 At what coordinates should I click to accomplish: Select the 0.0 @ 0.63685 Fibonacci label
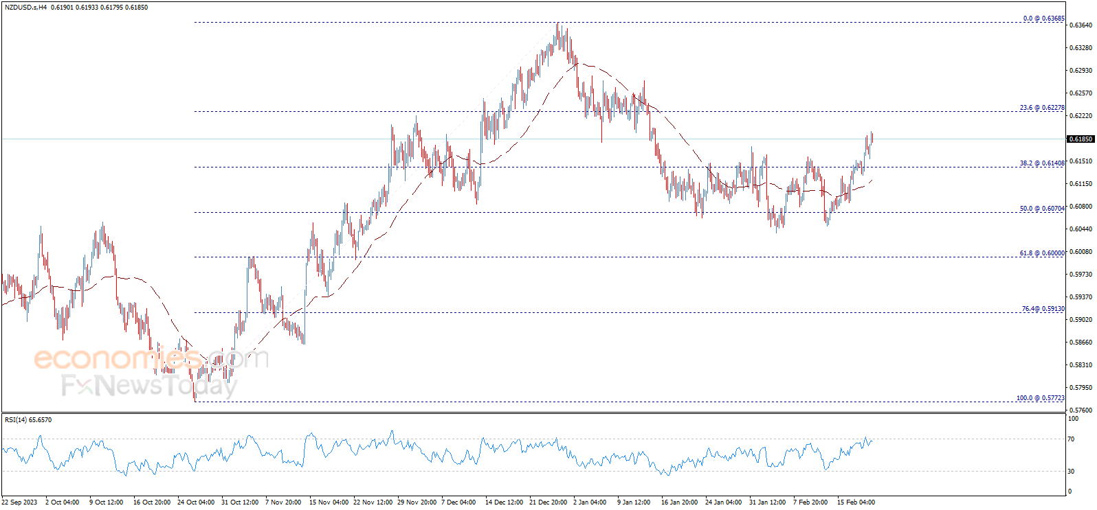click(1043, 19)
